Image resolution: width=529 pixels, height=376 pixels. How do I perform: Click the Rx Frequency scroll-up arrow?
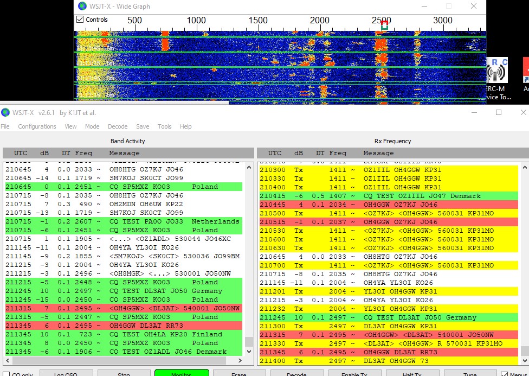(525, 167)
